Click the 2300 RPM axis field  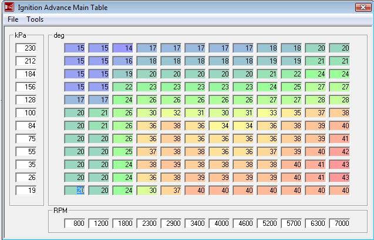147,224
